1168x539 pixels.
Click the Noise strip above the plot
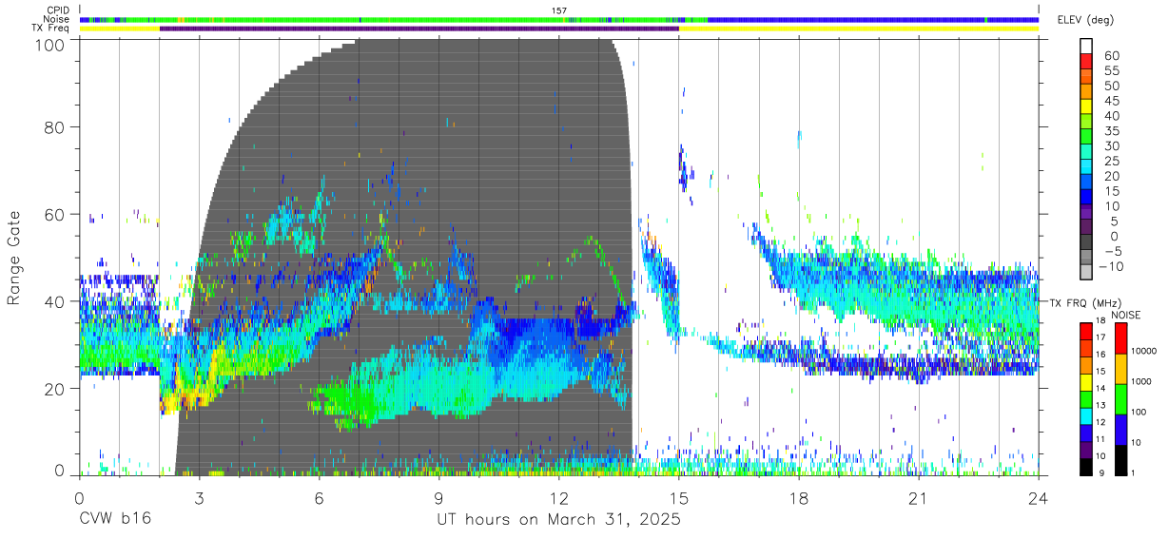[x=559, y=19]
